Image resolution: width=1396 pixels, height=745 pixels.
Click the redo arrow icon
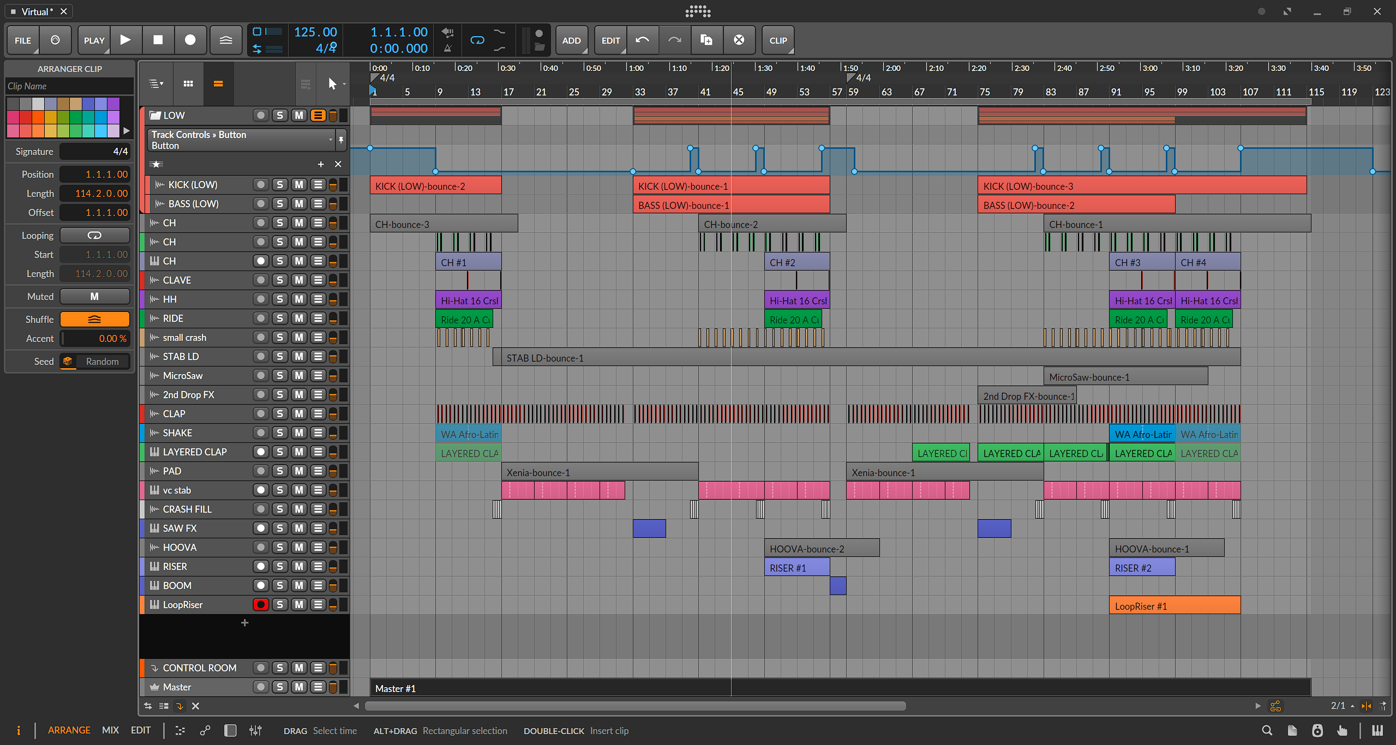pos(675,40)
